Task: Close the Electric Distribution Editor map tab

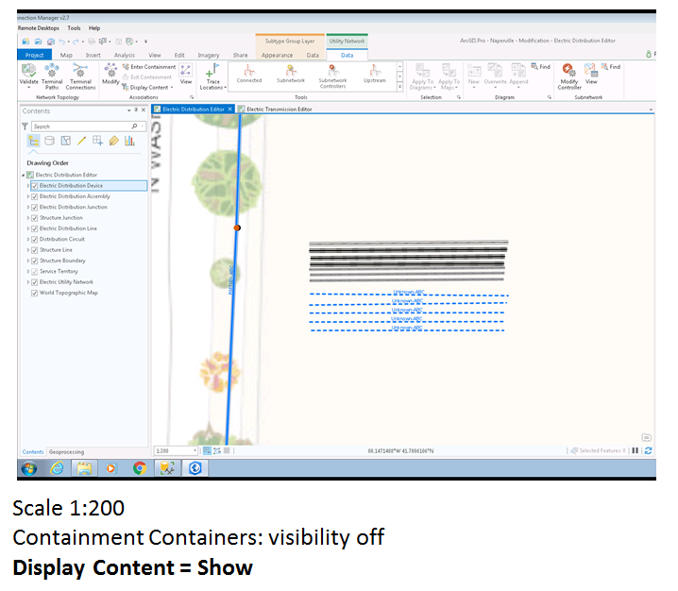Action: pyautogui.click(x=230, y=109)
